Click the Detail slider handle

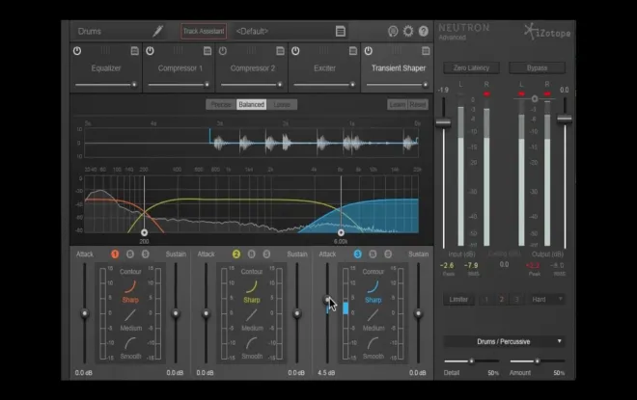(471, 360)
